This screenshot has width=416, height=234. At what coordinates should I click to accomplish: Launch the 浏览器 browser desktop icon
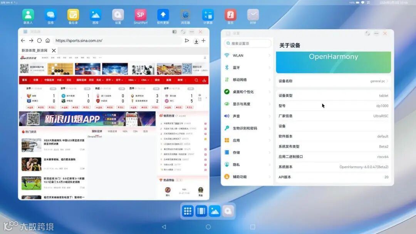click(x=185, y=15)
